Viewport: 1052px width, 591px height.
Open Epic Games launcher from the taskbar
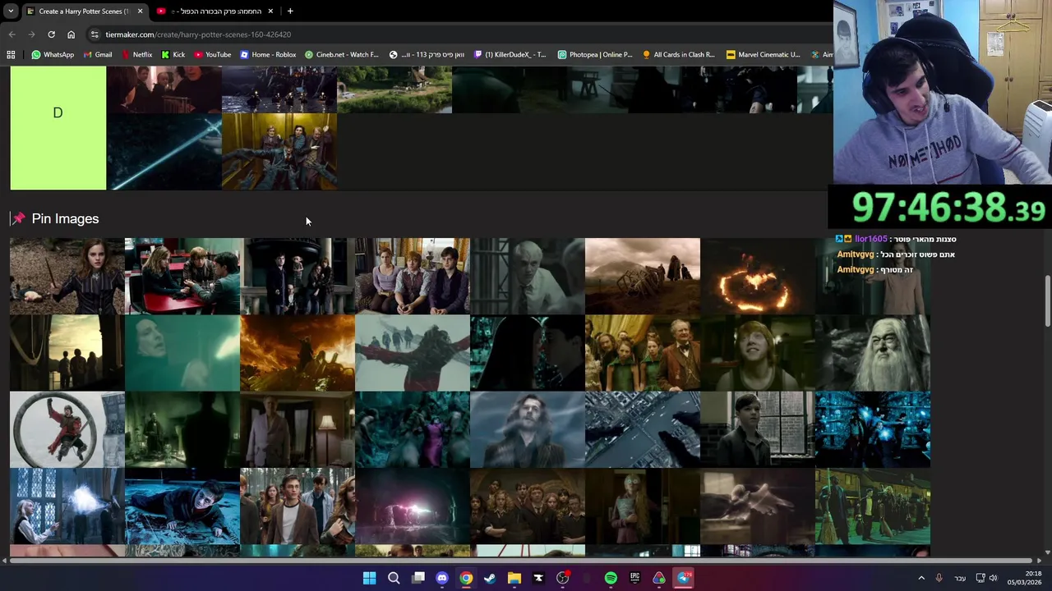[x=634, y=578]
